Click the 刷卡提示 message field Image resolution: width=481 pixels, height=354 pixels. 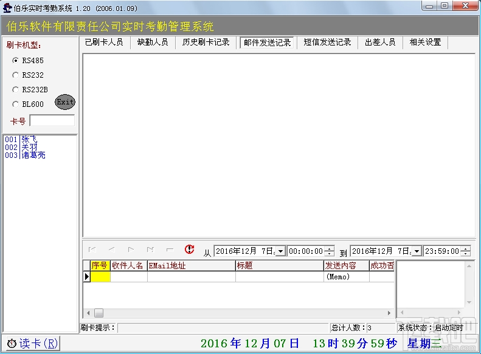coord(223,328)
